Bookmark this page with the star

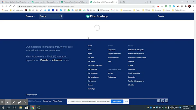[x=153, y=6]
